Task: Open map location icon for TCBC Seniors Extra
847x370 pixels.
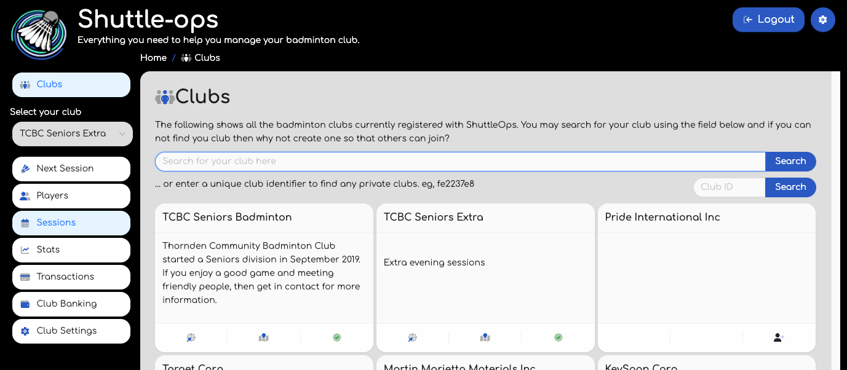Action: click(485, 337)
